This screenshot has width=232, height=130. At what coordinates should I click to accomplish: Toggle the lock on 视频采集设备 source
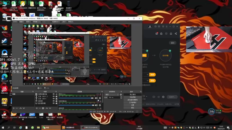pos(56,94)
